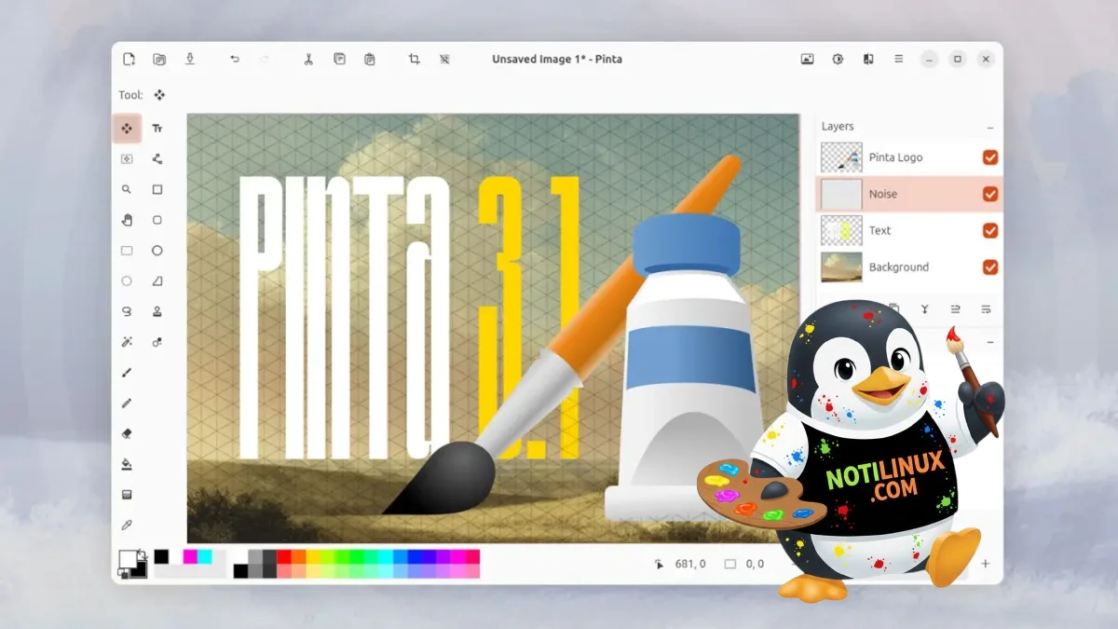Pick the red swatch in palette
The image size is (1118, 629).
pos(298,556)
